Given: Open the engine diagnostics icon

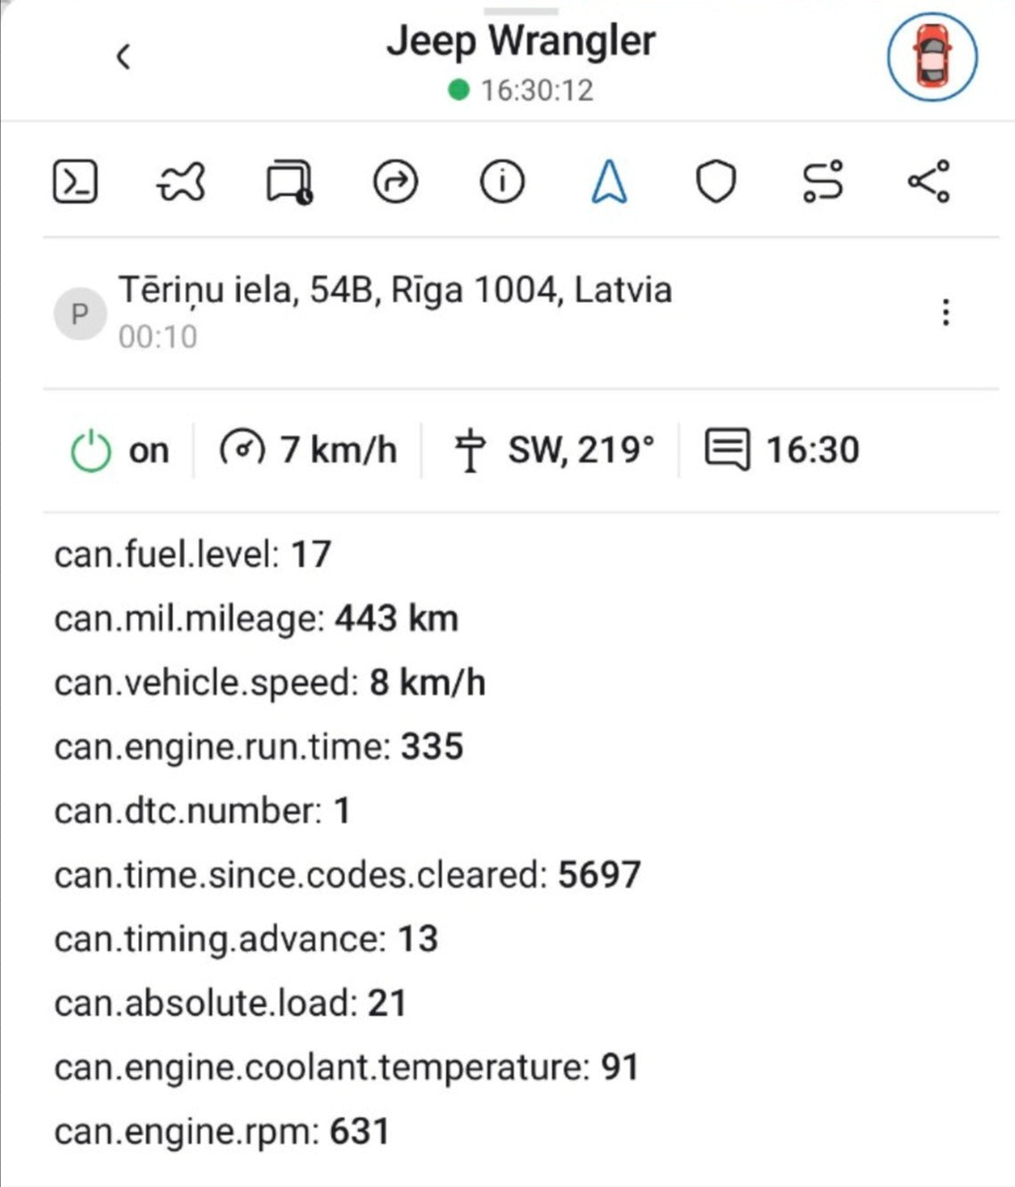Looking at the screenshot, I should (182, 182).
